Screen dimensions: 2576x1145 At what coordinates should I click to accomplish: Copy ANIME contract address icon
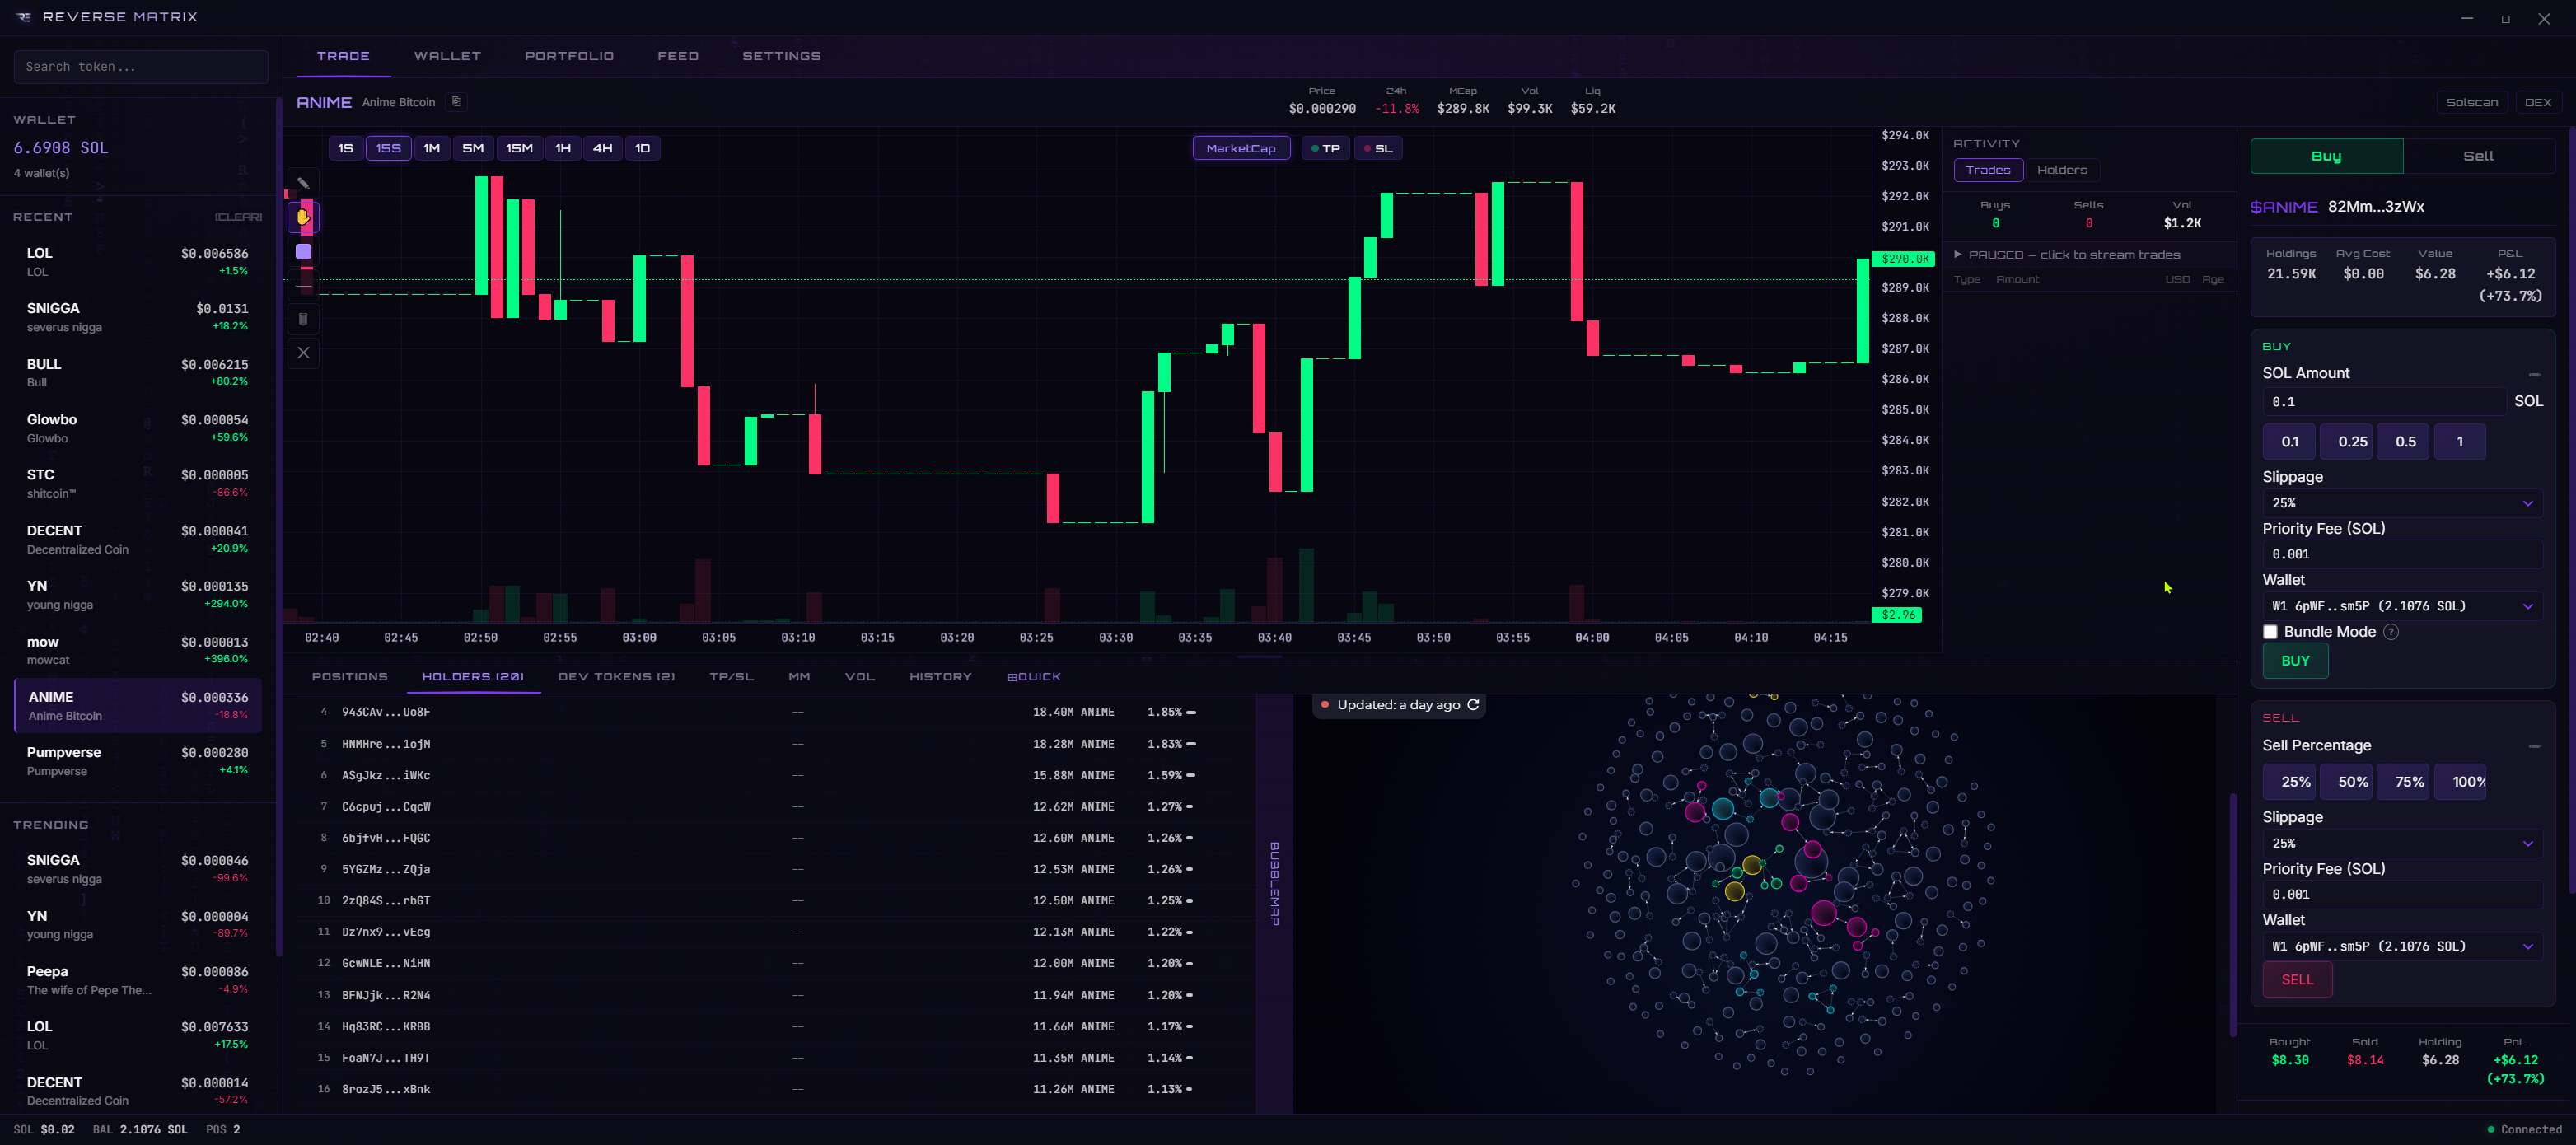pos(456,101)
